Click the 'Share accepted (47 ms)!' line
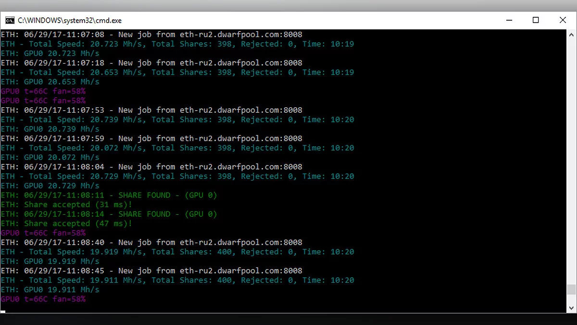The height and width of the screenshot is (325, 577). click(66, 223)
